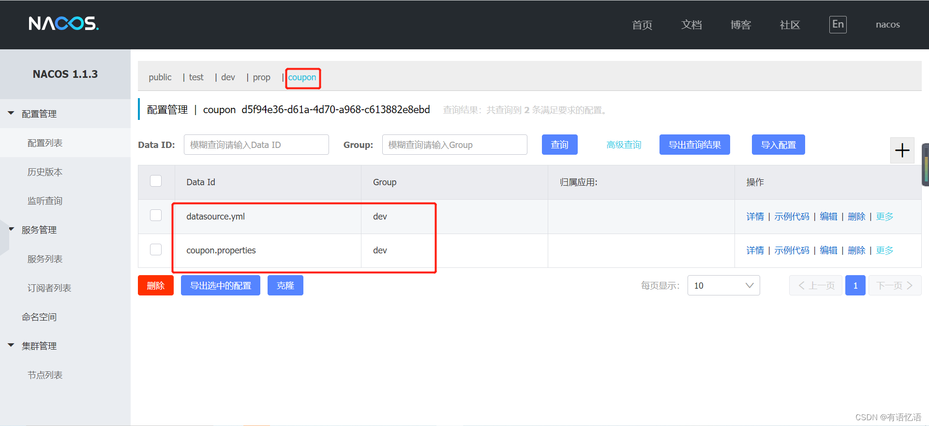Switch to the dev namespace tab
The image size is (929, 426).
click(228, 77)
